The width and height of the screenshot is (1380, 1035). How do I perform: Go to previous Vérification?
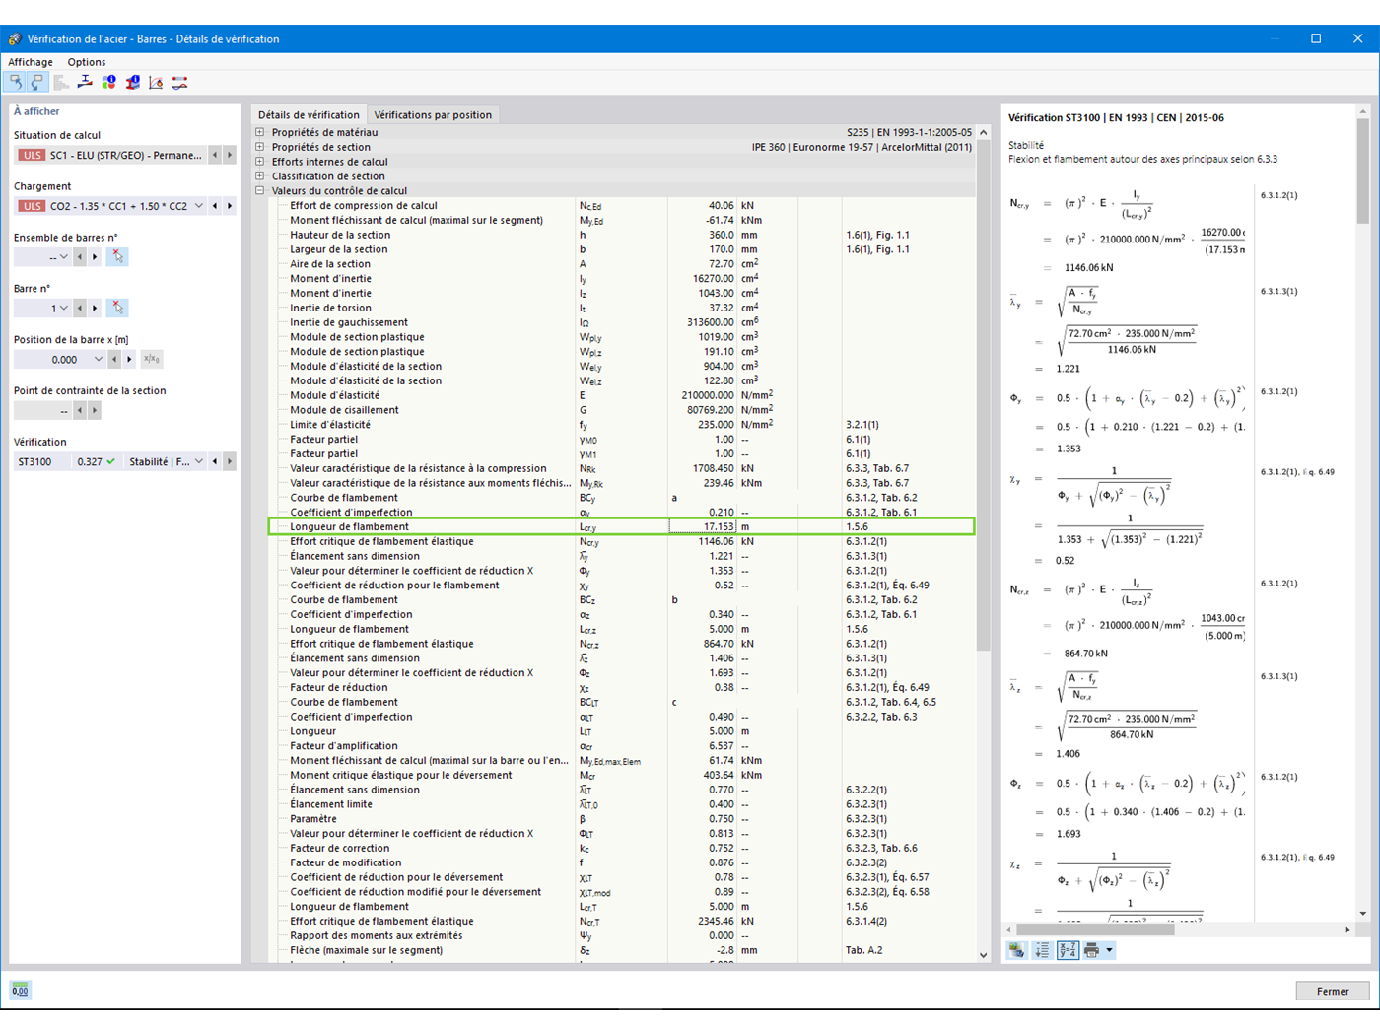[x=215, y=462]
